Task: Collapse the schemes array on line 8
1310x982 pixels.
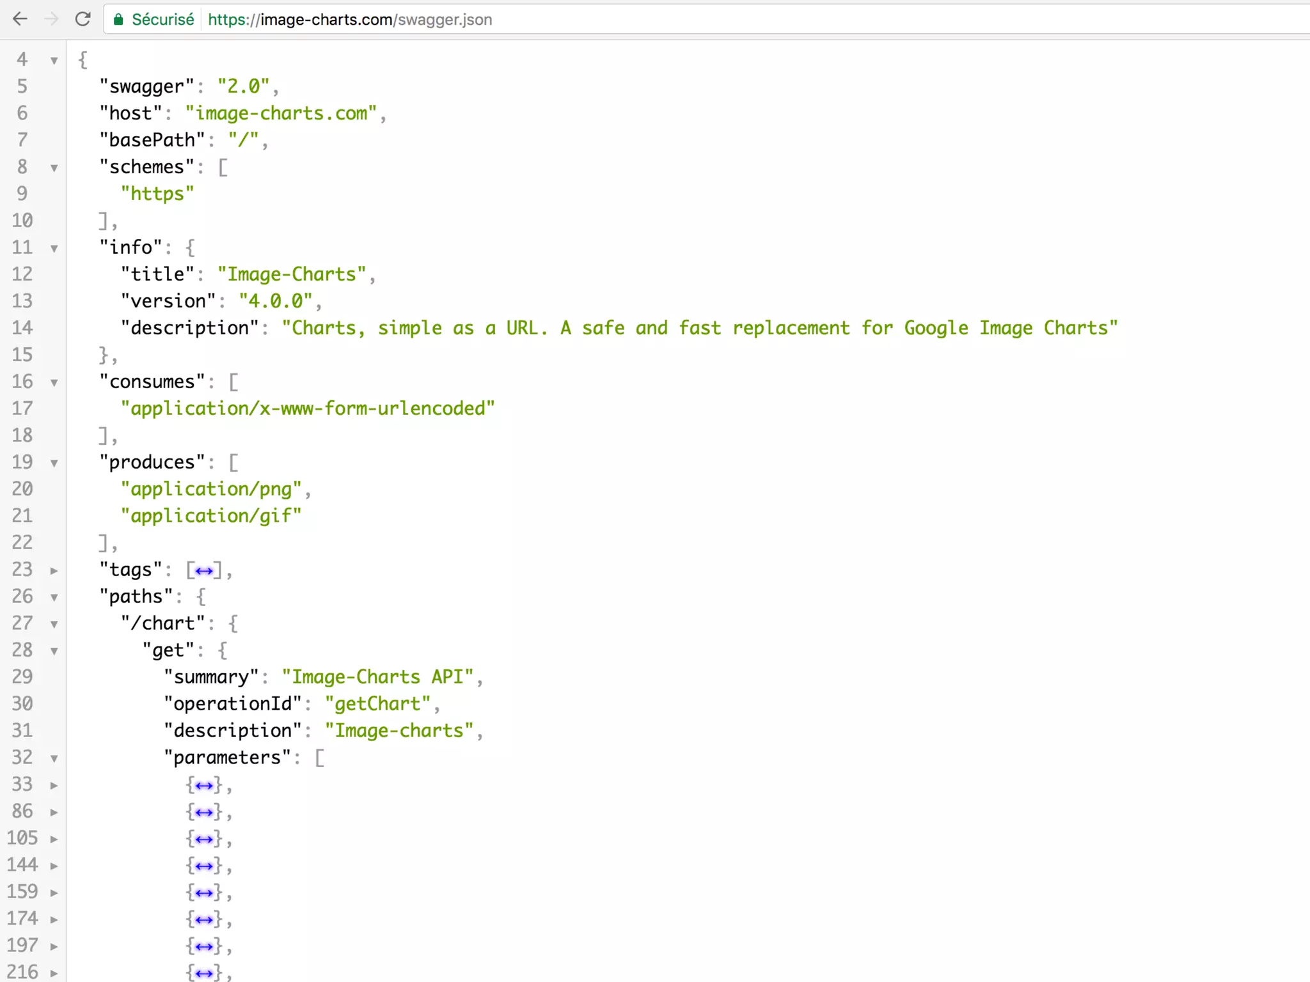Action: (x=54, y=168)
